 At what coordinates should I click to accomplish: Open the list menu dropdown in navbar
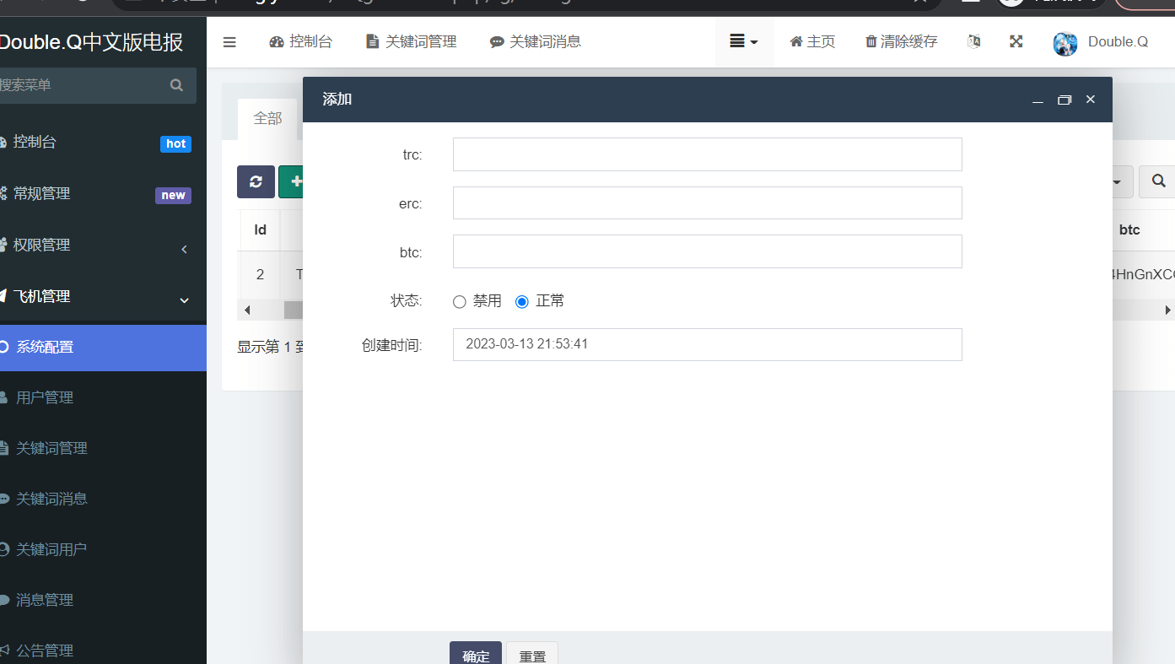pos(744,41)
